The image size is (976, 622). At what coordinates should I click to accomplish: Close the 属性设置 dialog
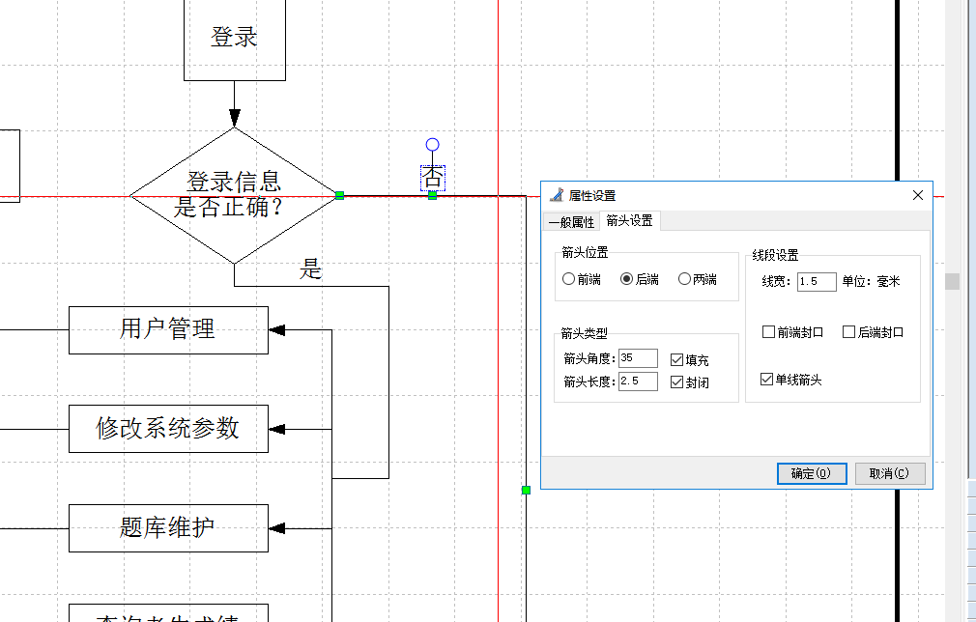coord(917,195)
